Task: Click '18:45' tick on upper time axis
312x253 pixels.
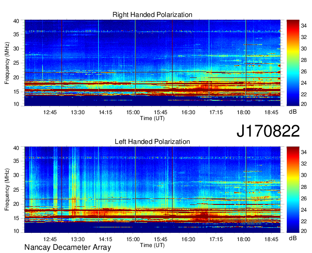Action: point(271,112)
